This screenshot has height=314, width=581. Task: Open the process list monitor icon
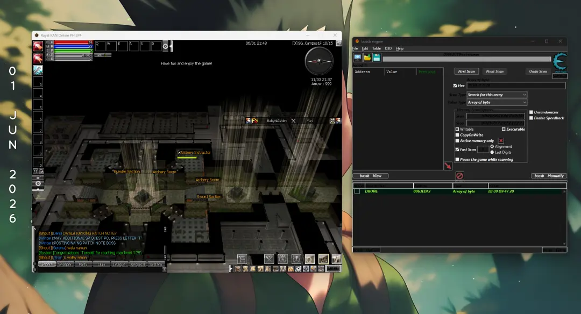click(x=358, y=58)
